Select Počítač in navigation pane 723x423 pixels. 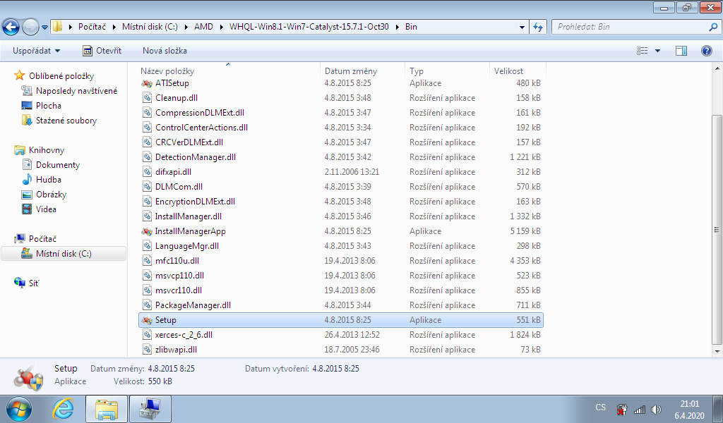[42, 238]
